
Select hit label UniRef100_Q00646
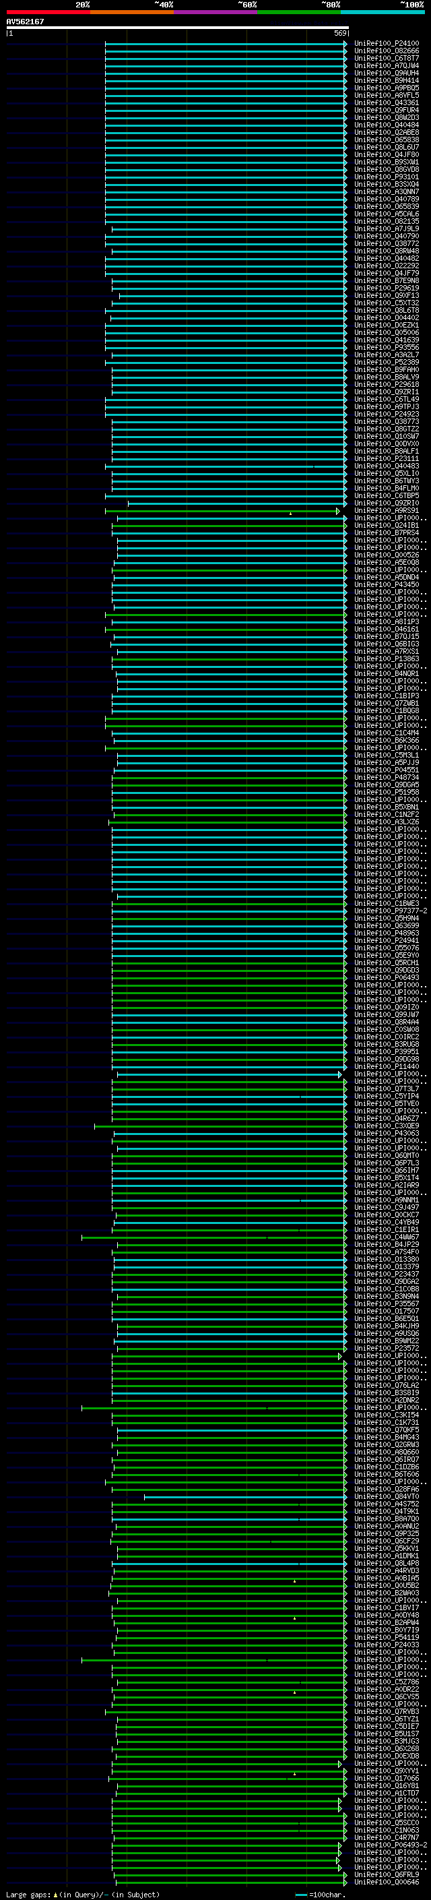(x=387, y=1882)
